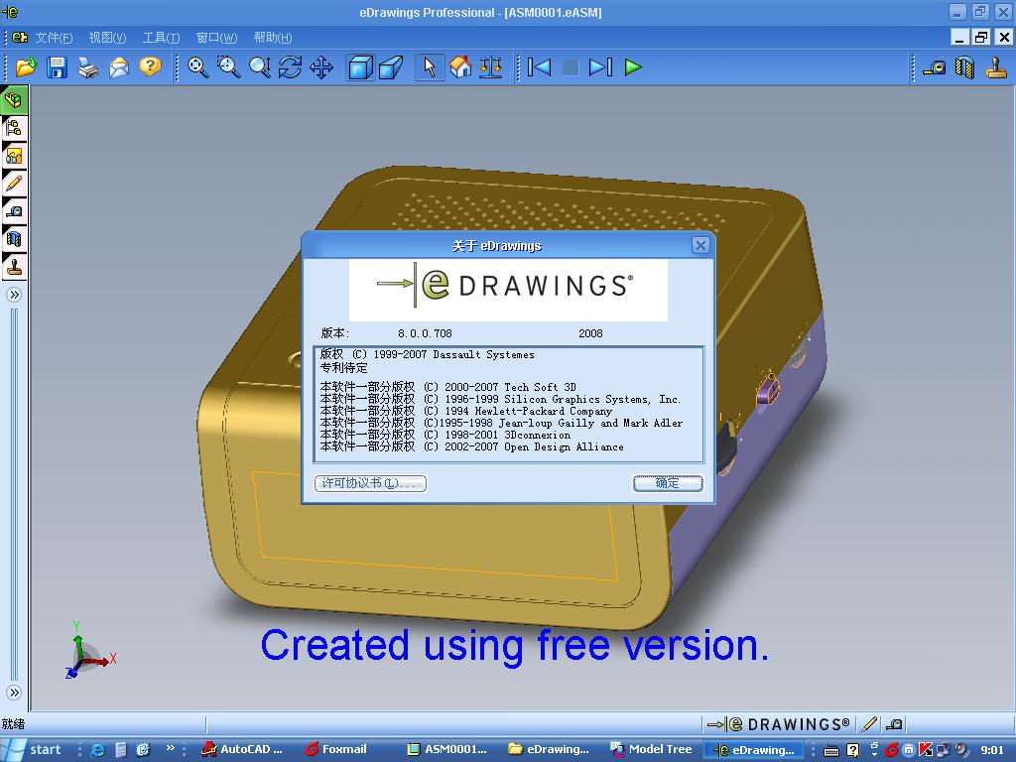Expand the quick launch overflow chevron

click(x=170, y=748)
